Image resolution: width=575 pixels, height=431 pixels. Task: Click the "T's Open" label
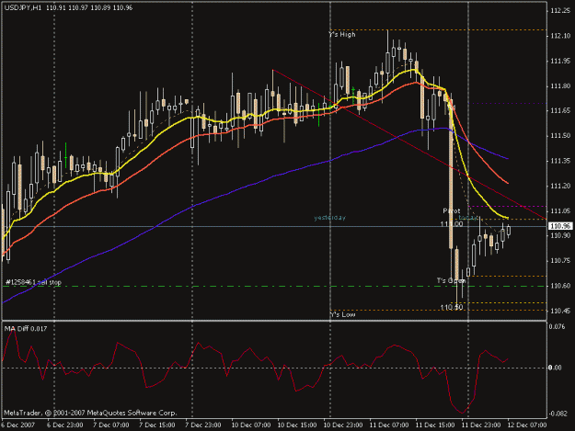click(x=451, y=280)
